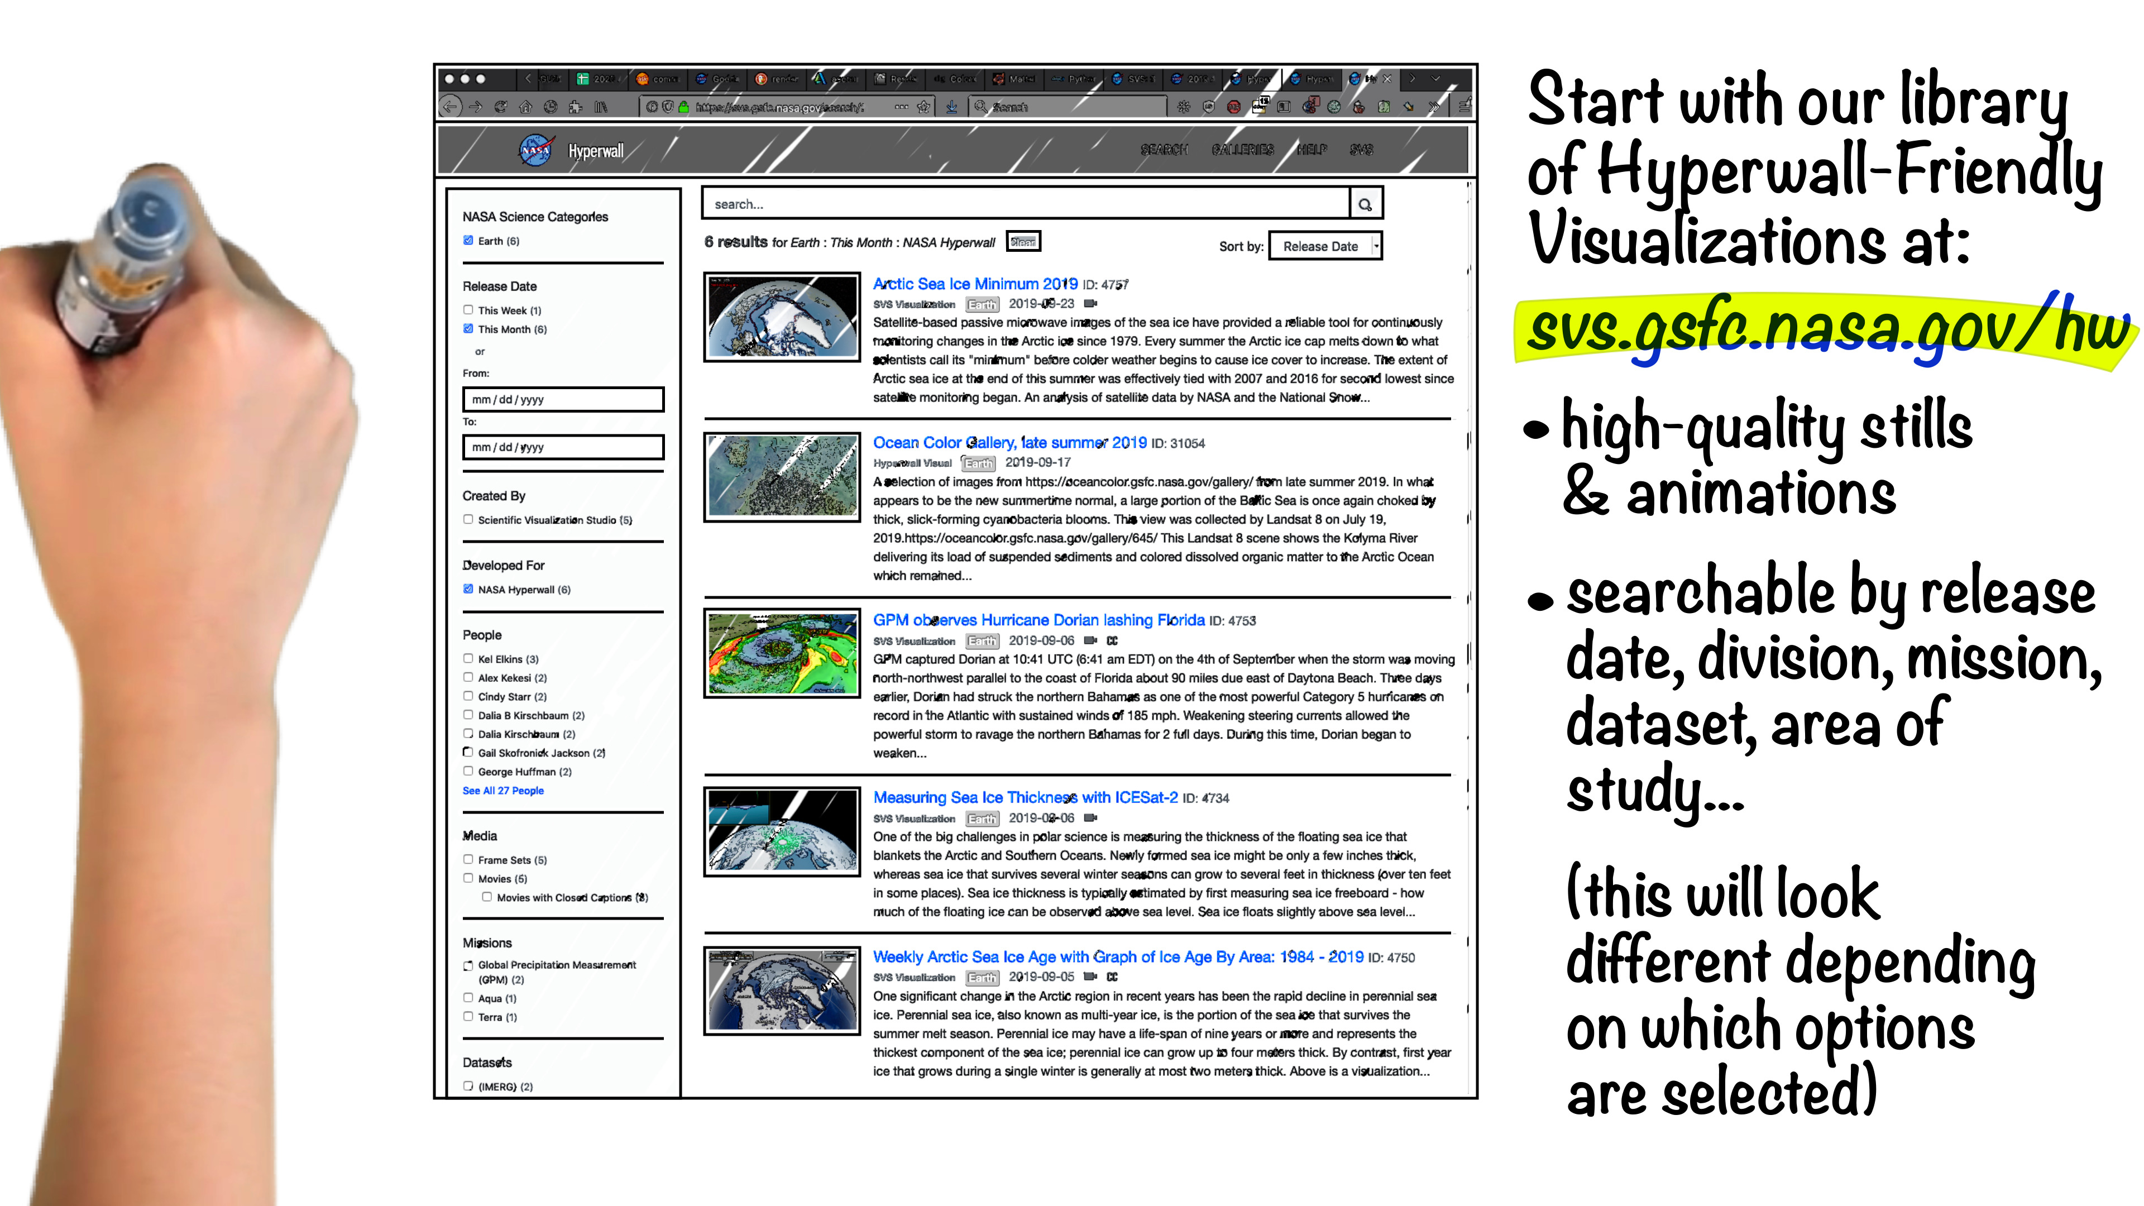2144x1206 pixels.
Task: Click the Clear filters button
Action: 1023,241
